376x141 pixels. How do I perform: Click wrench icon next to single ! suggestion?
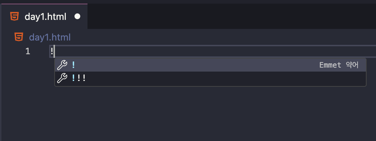62,65
